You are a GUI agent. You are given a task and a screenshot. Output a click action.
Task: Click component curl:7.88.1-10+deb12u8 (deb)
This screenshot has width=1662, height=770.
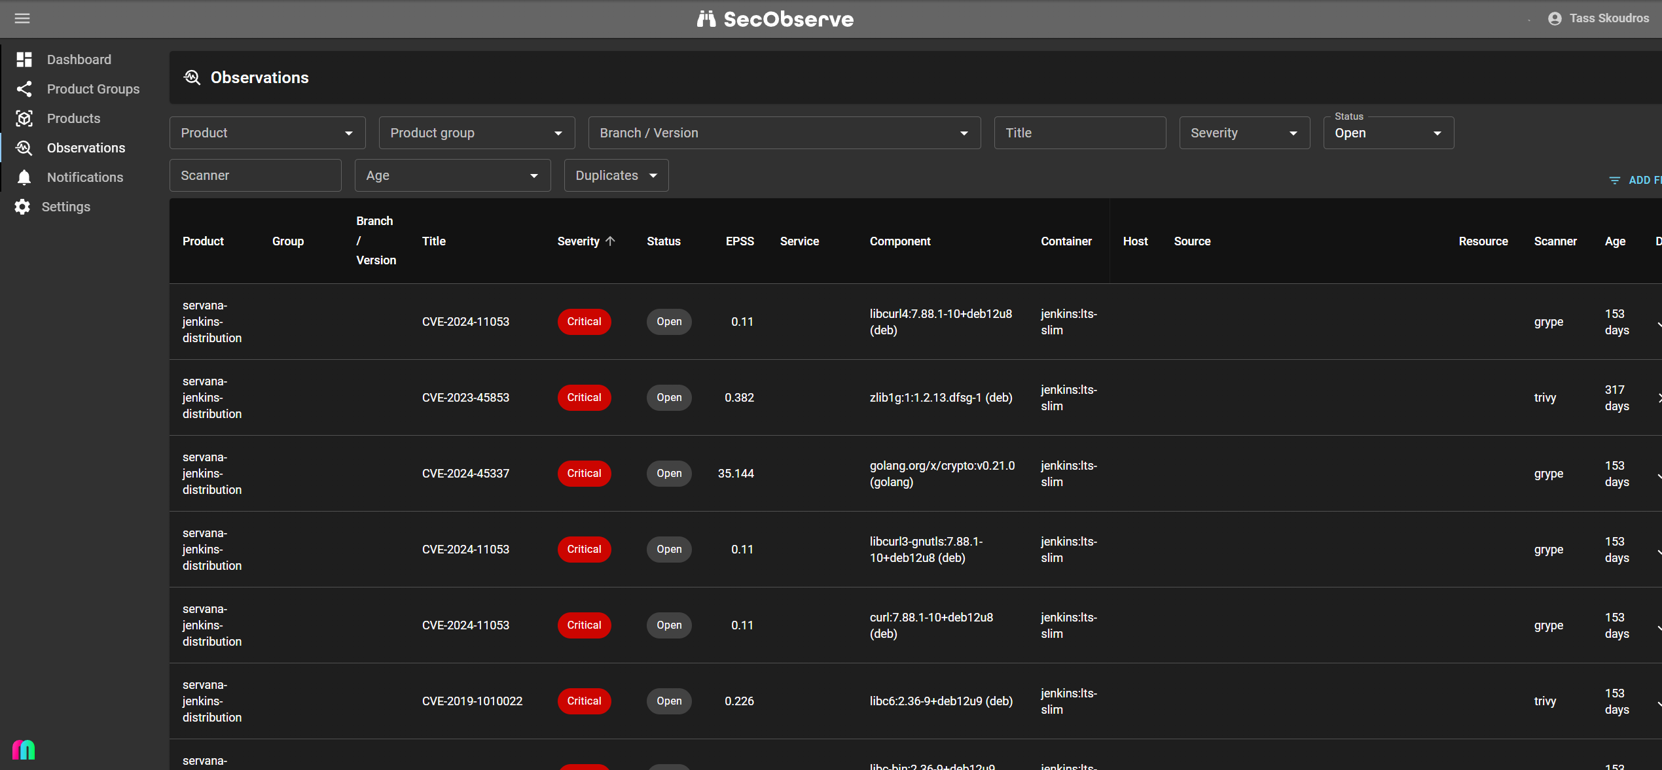[931, 625]
